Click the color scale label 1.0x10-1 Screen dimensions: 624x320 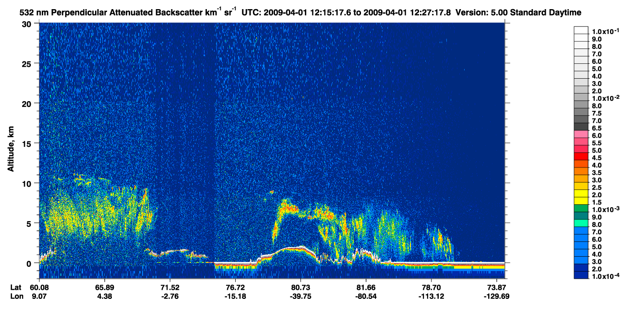click(605, 31)
